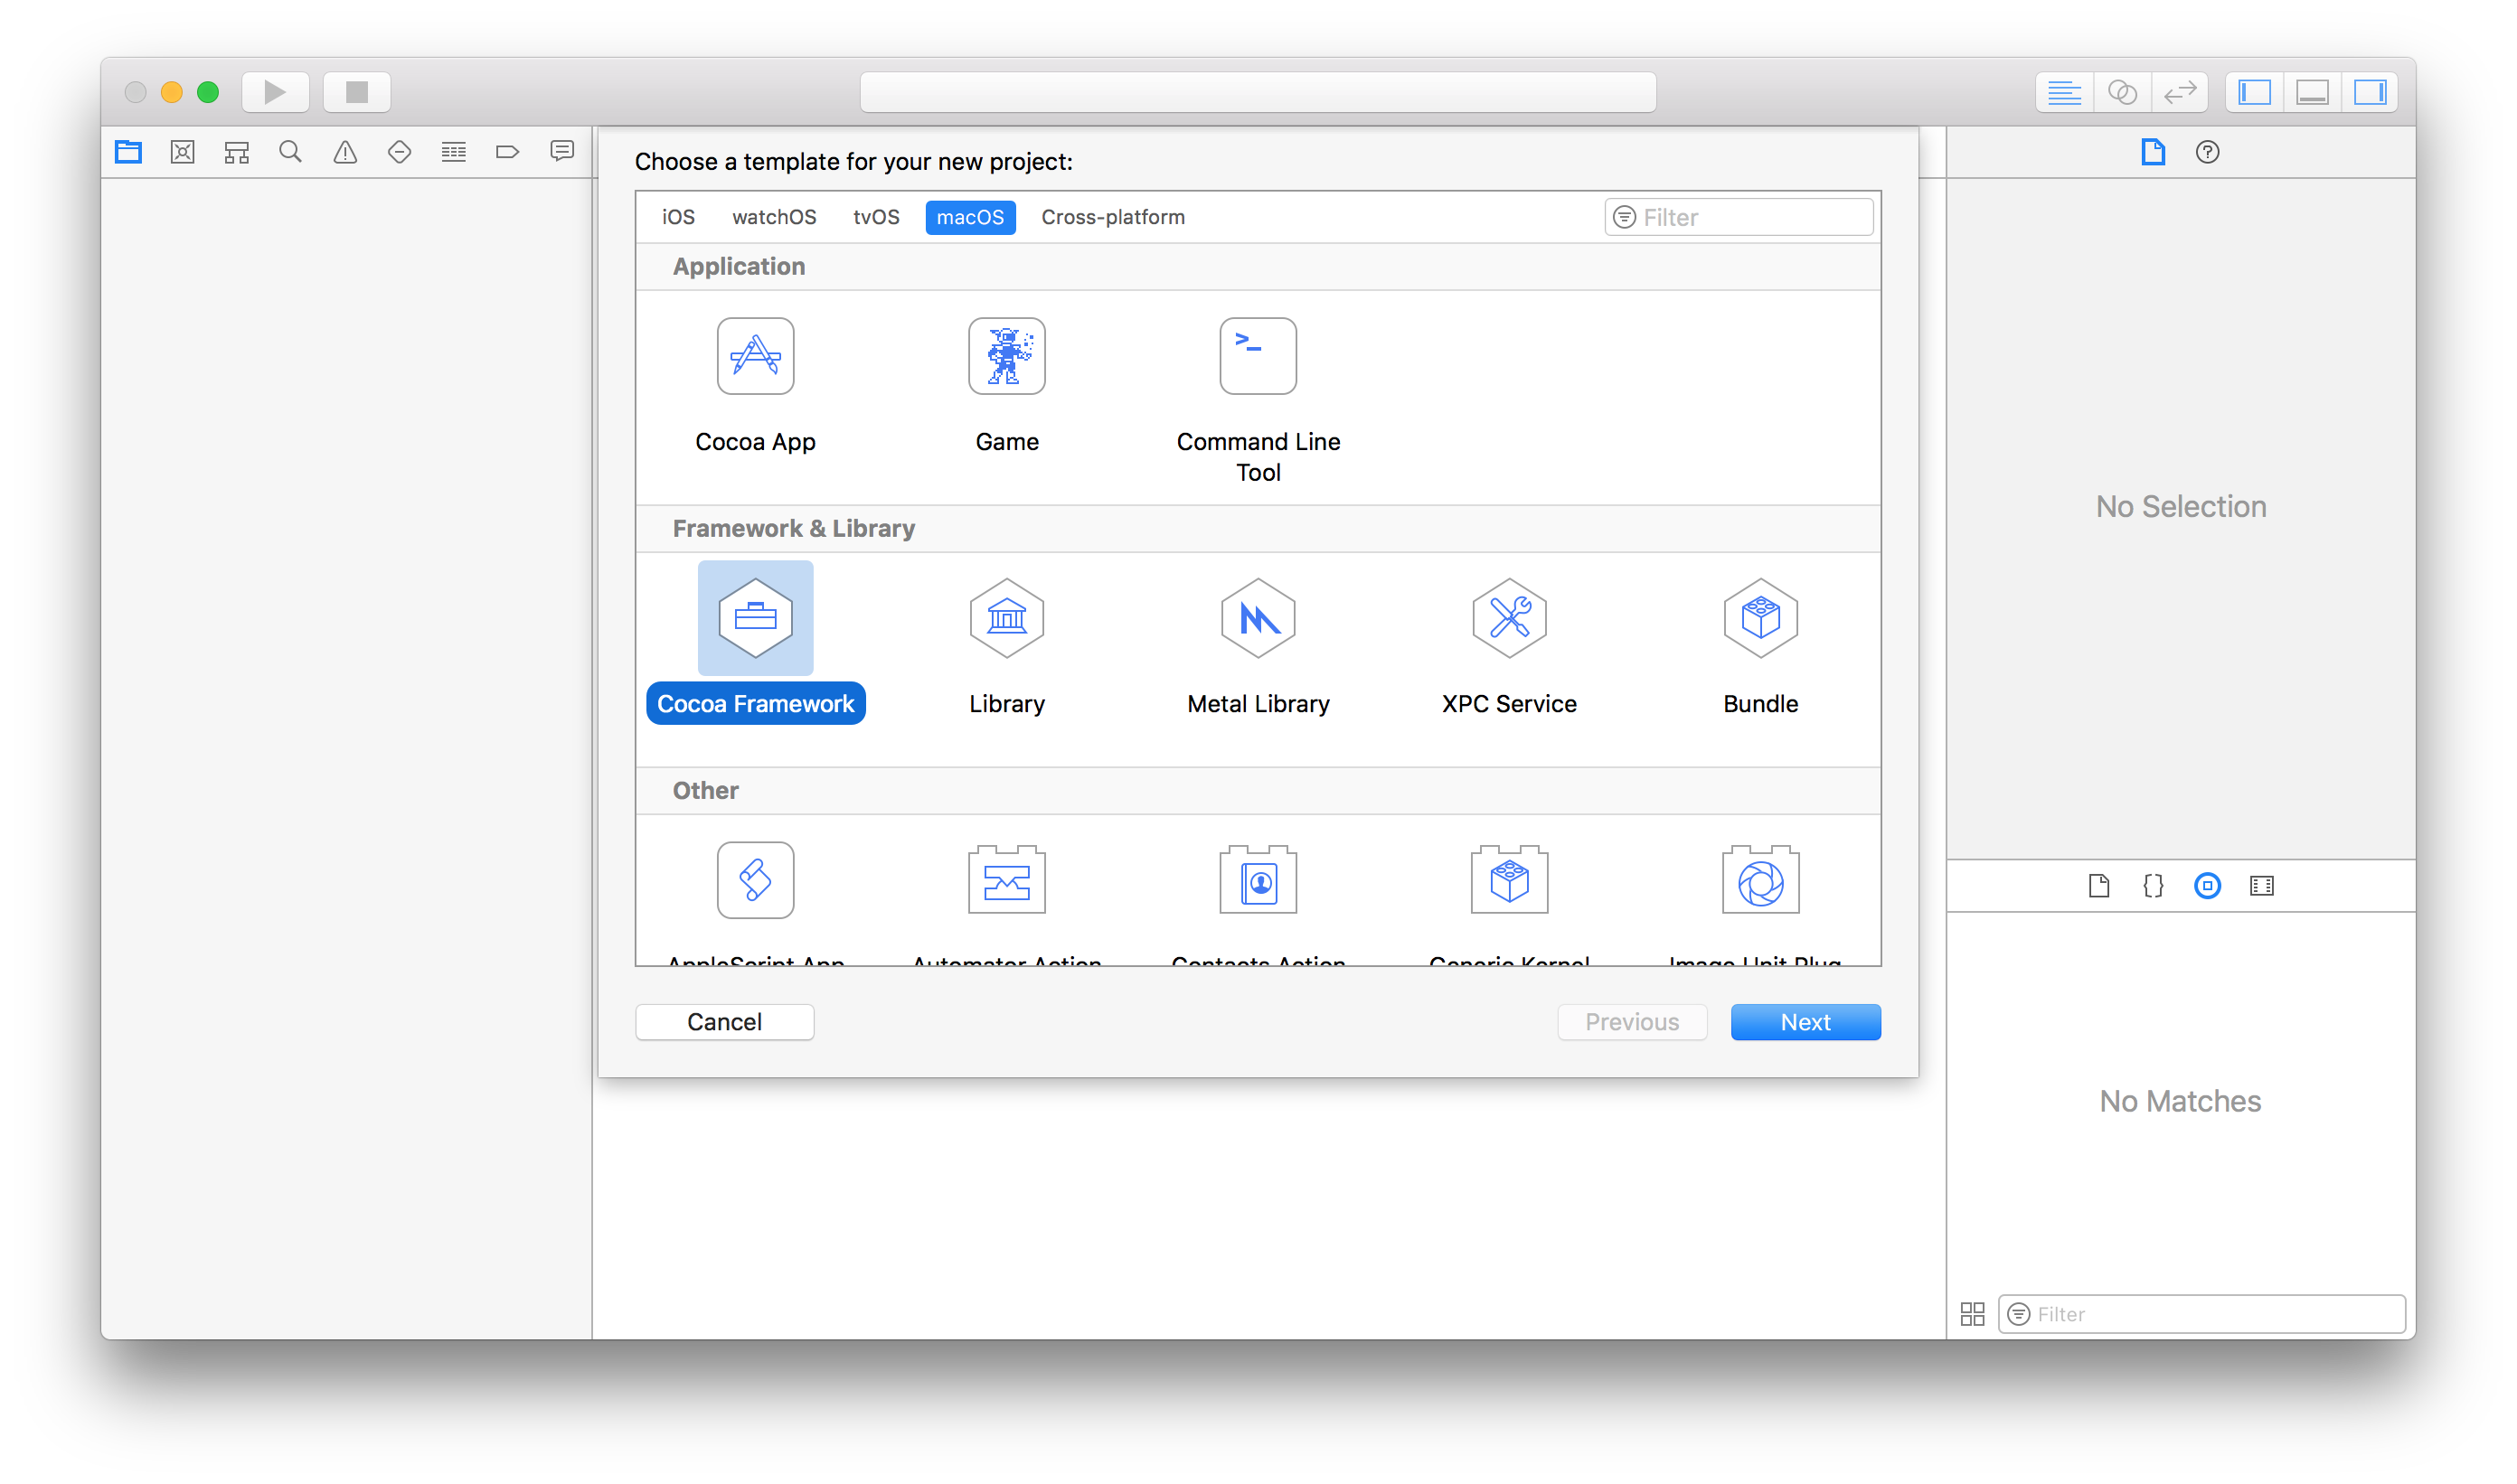The height and width of the screenshot is (1484, 2517).
Task: Toggle the Utilities panel visibility
Action: [x=2371, y=92]
